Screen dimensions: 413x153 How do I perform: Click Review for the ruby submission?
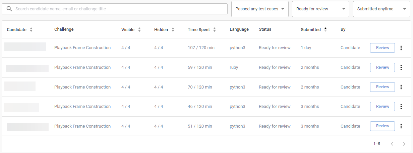(x=382, y=67)
